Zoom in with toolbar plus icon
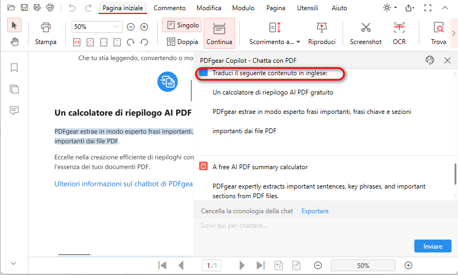 (144, 27)
